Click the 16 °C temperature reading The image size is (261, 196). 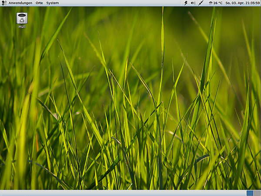coord(218,3)
